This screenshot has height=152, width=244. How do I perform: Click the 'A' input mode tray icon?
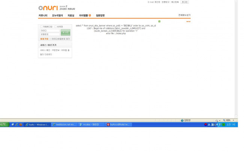coord(209,125)
